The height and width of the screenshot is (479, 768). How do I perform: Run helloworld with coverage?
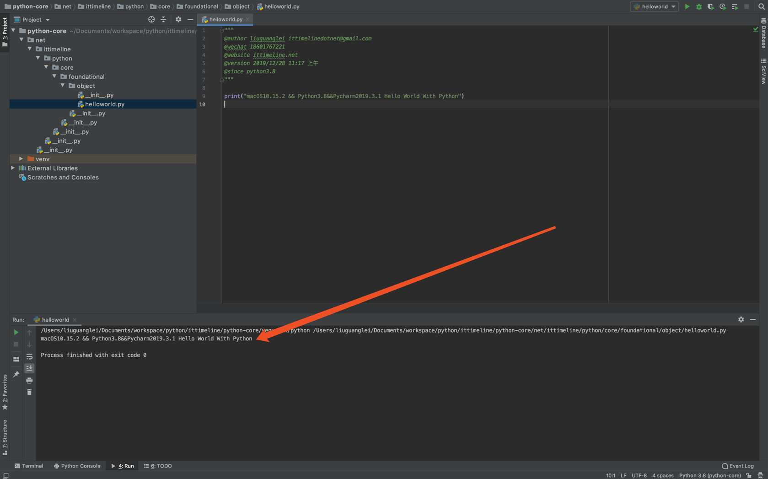tap(711, 6)
